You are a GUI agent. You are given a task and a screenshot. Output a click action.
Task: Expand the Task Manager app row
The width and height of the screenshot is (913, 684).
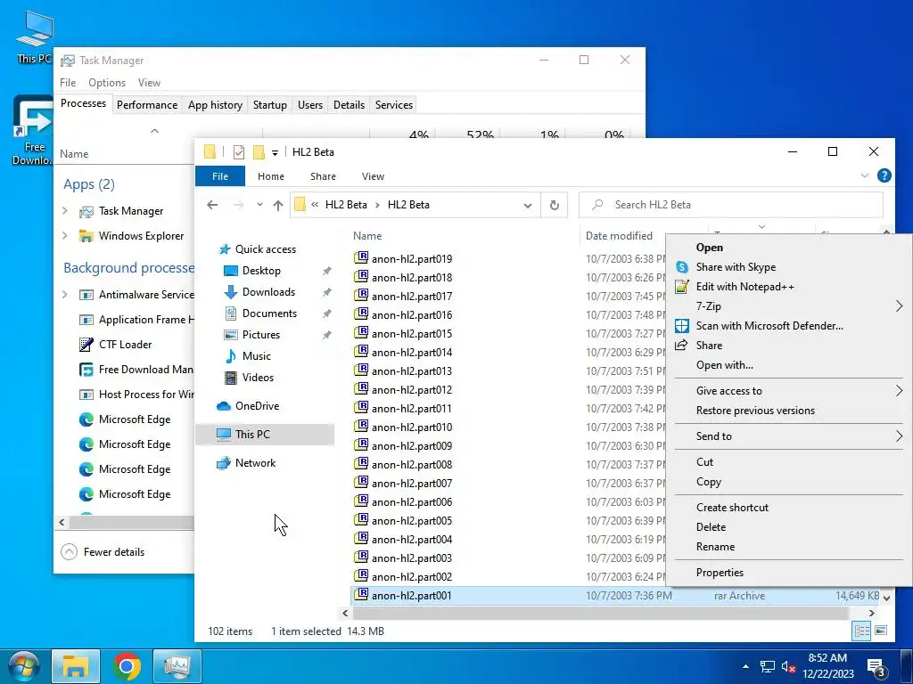click(x=64, y=211)
